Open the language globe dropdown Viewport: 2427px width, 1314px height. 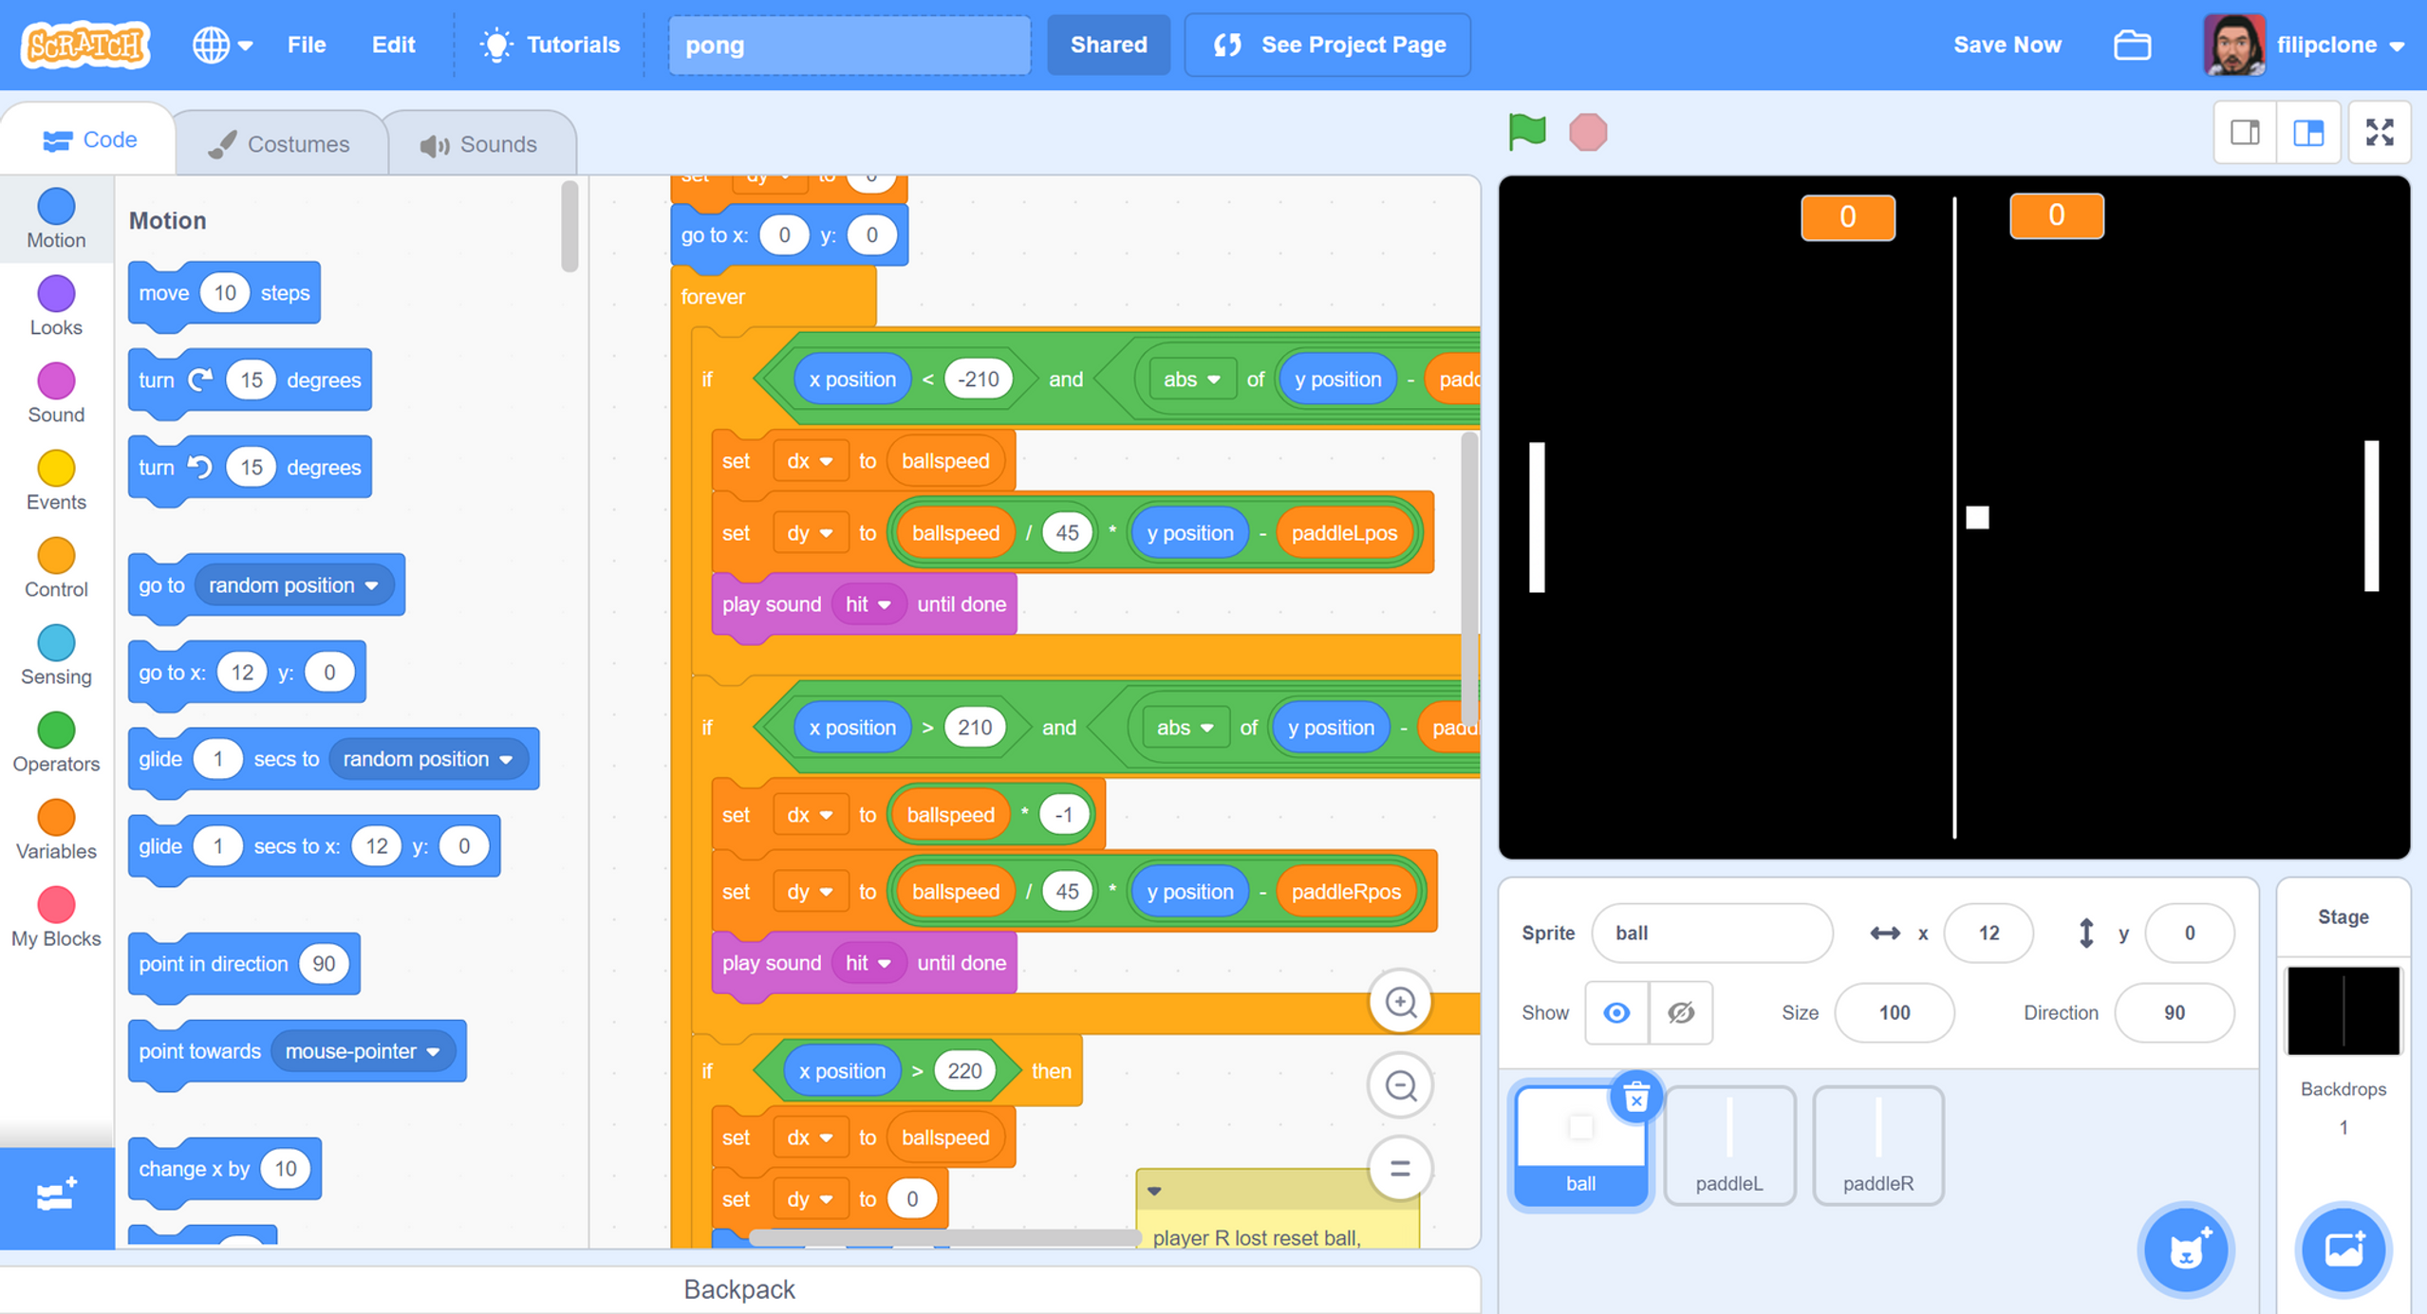tap(222, 45)
